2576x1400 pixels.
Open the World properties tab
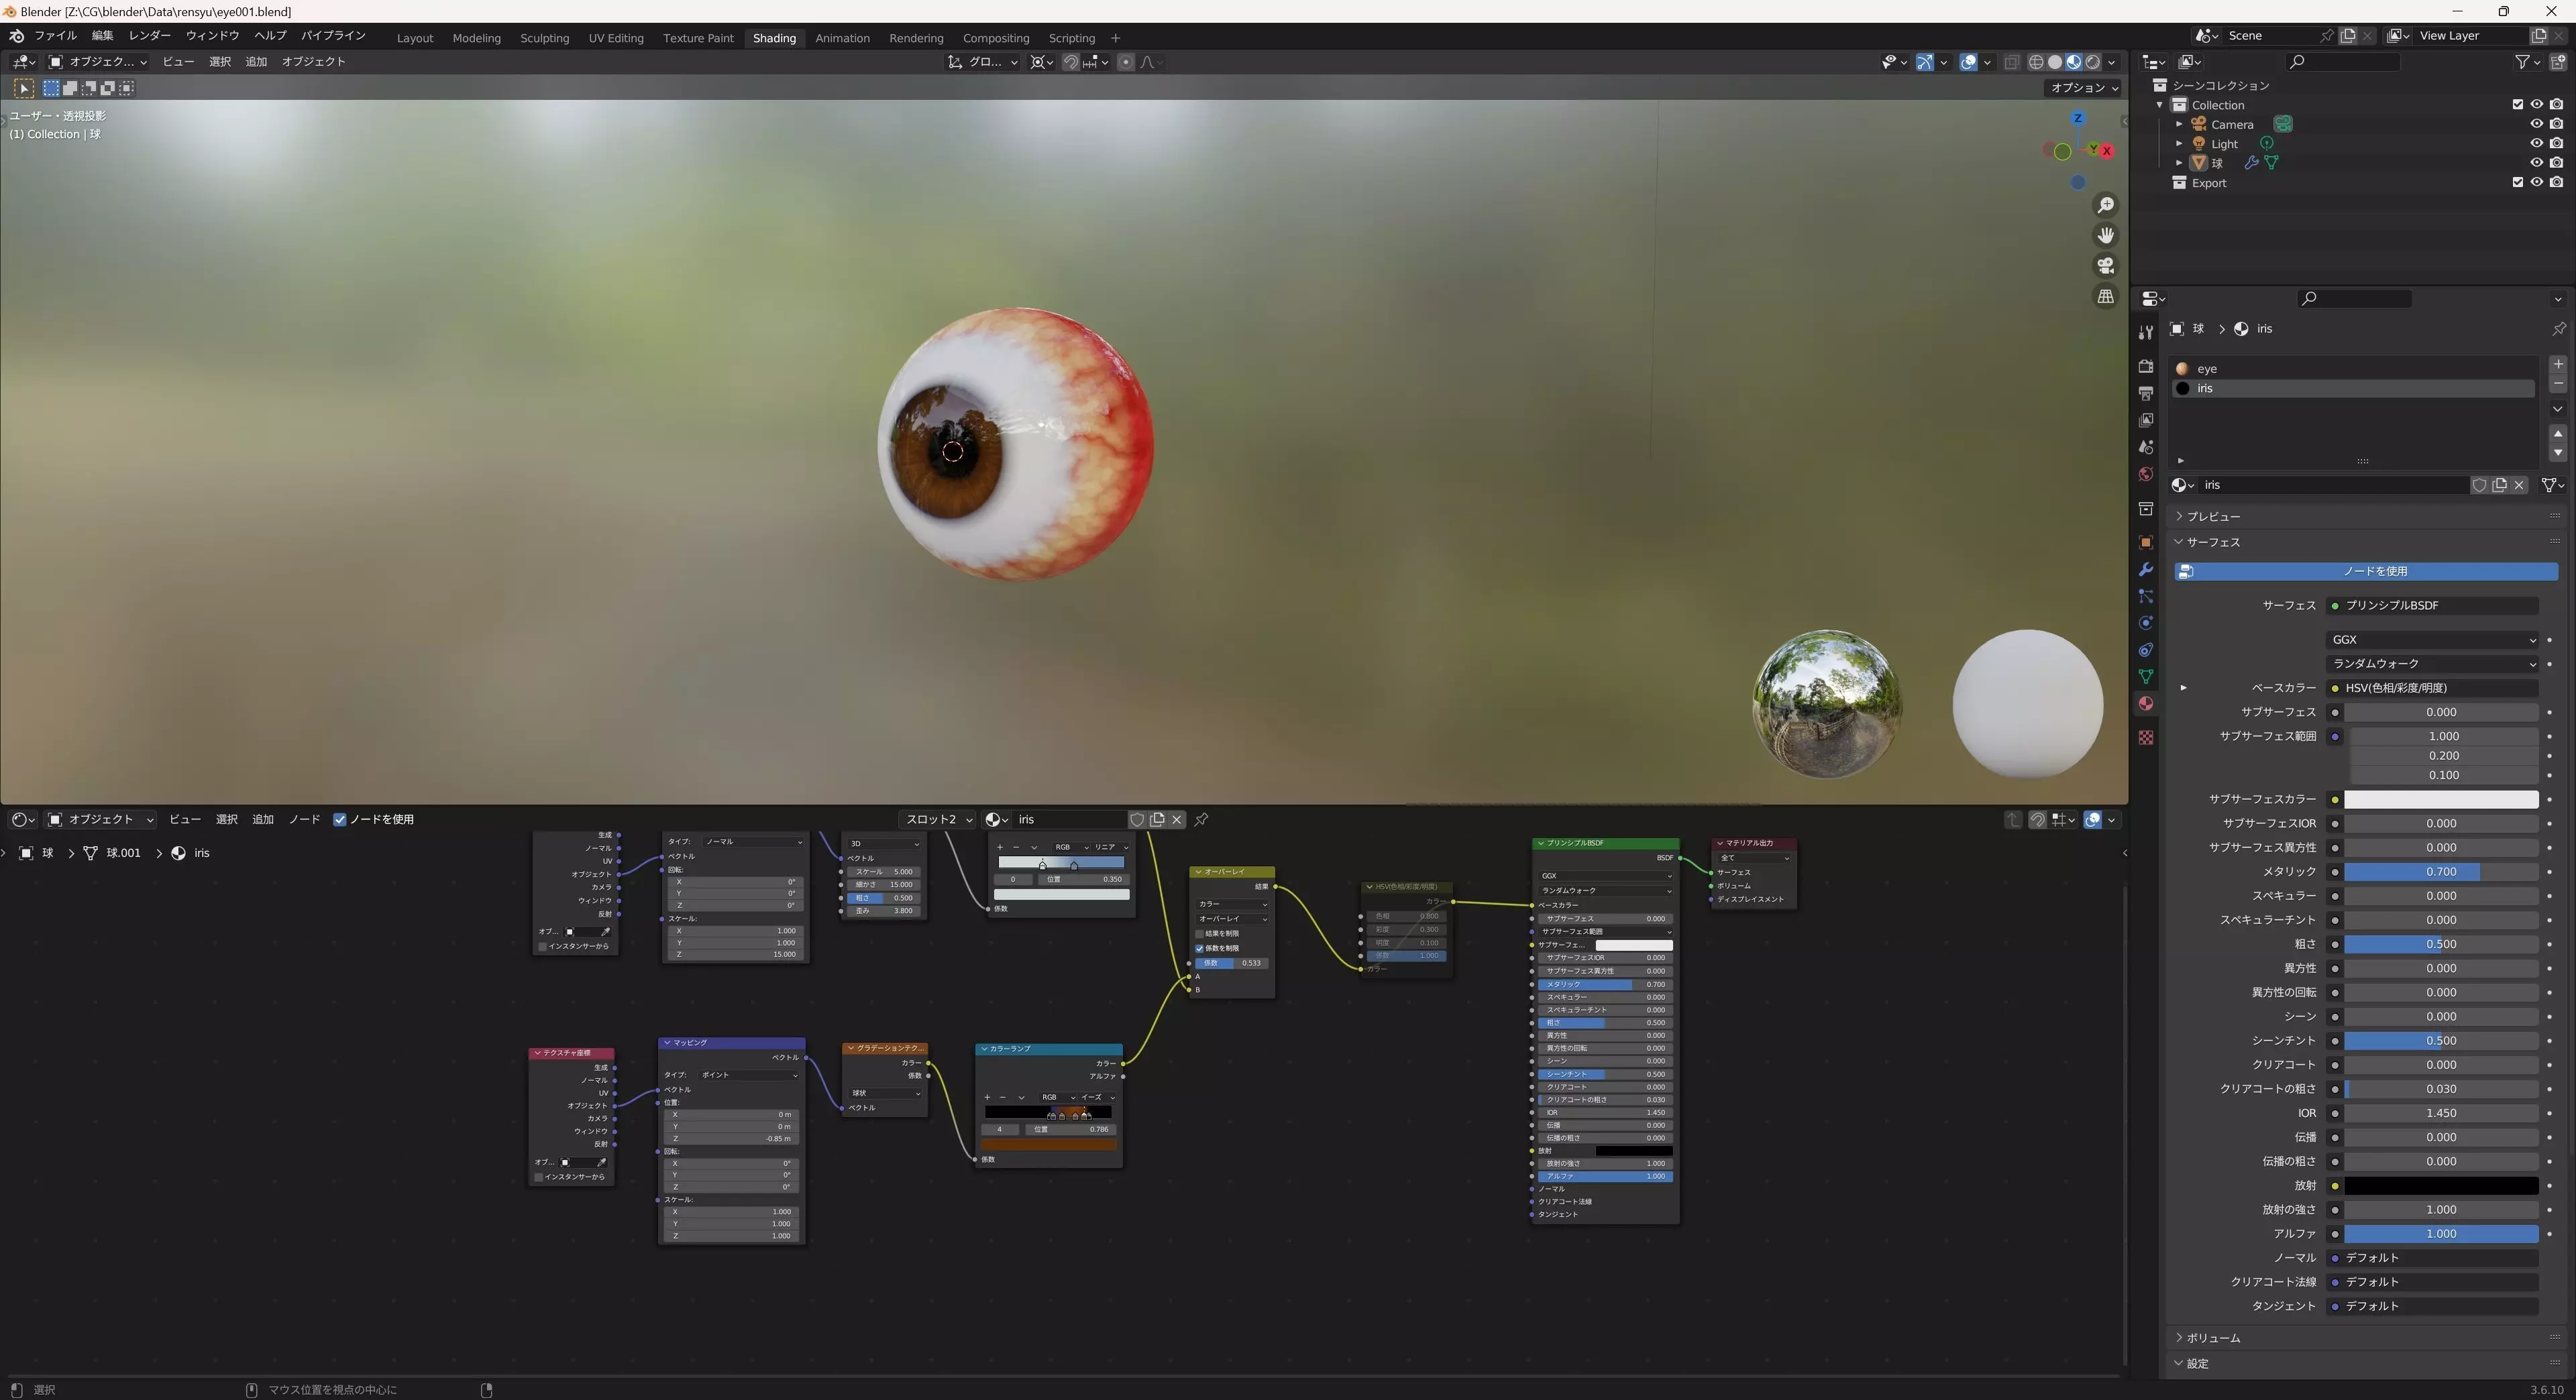pyautogui.click(x=2145, y=473)
